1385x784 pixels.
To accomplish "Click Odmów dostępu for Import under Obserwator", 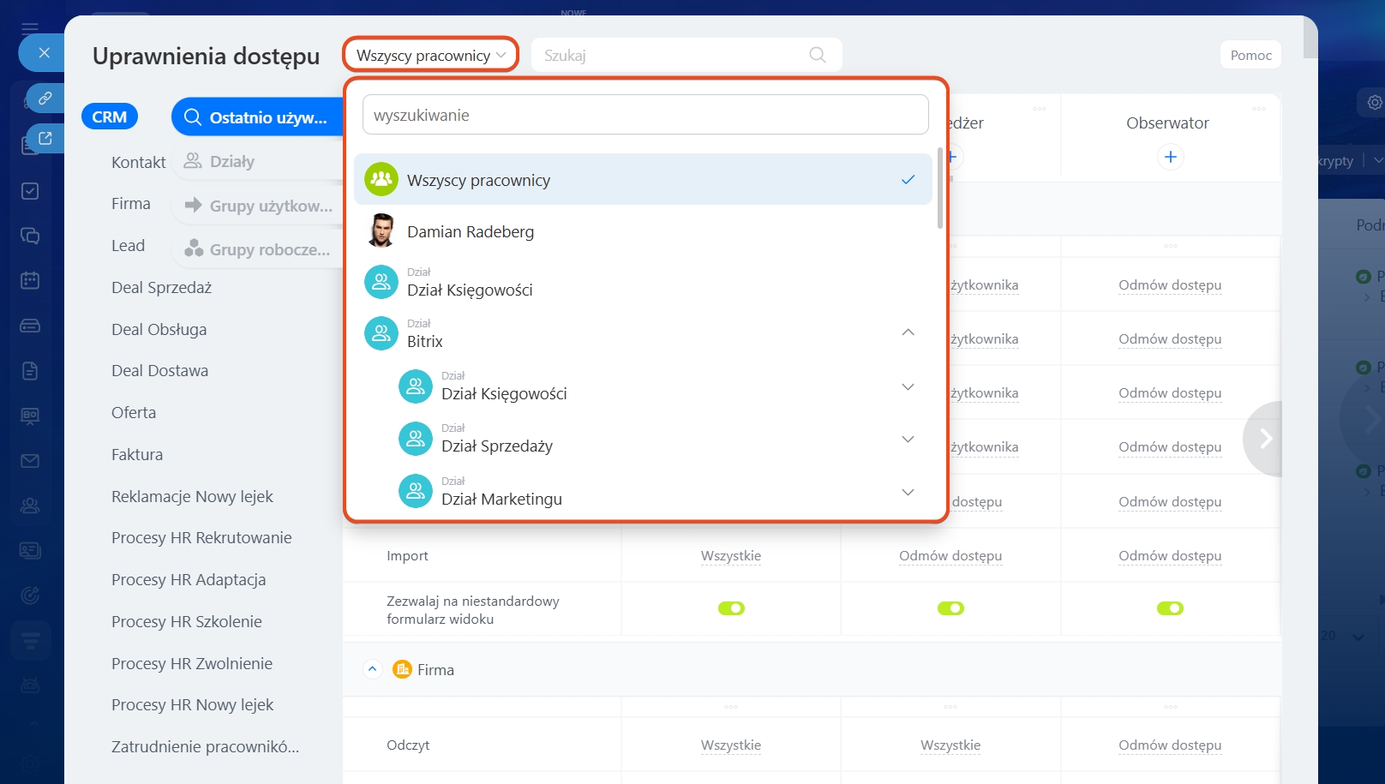I will tap(1170, 556).
